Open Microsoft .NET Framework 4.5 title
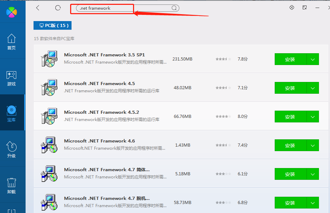The width and height of the screenshot is (330, 213). (99, 83)
